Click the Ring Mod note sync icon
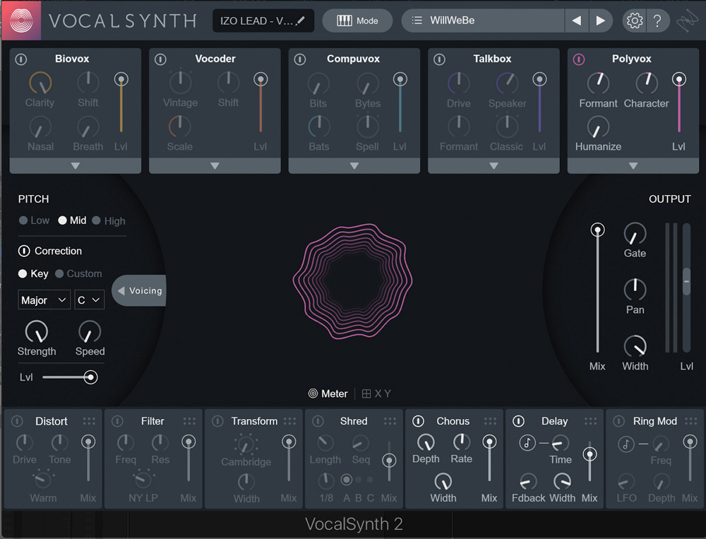This screenshot has width=706, height=539. click(626, 444)
